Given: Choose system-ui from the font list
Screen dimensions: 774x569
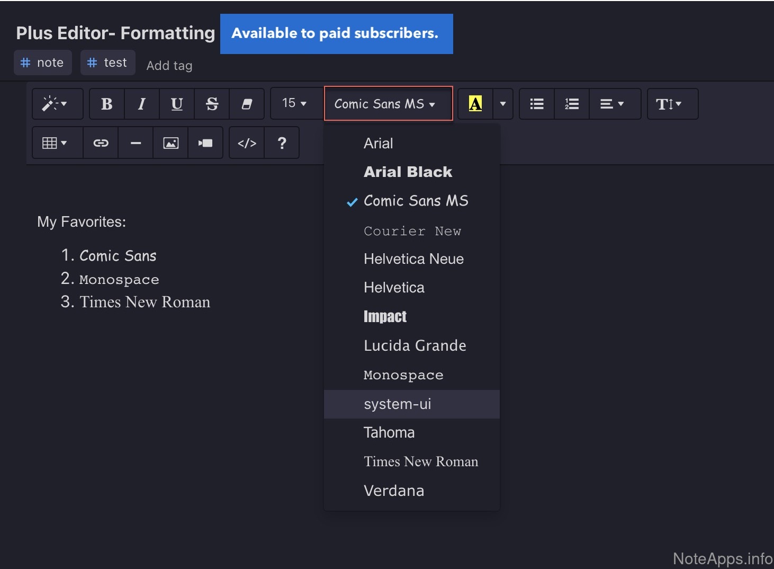Looking at the screenshot, I should [398, 404].
